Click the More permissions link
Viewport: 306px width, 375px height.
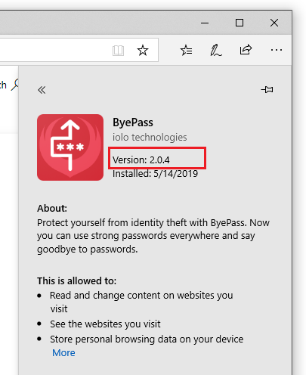tap(63, 353)
